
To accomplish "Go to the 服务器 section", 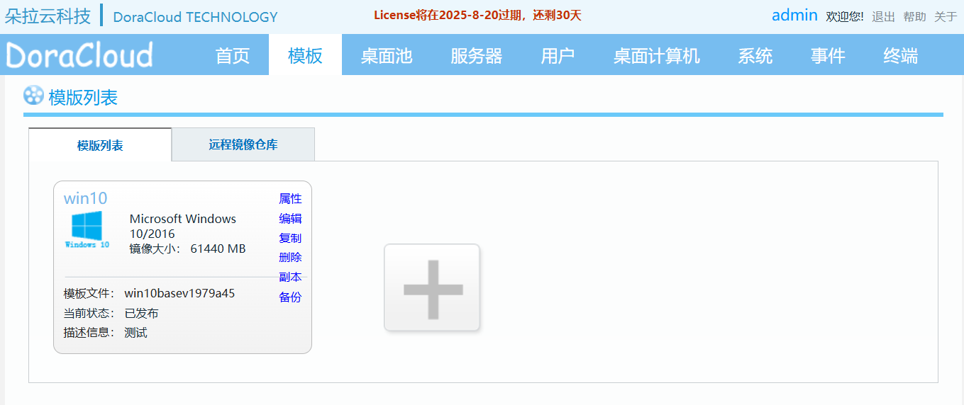I will pyautogui.click(x=476, y=55).
